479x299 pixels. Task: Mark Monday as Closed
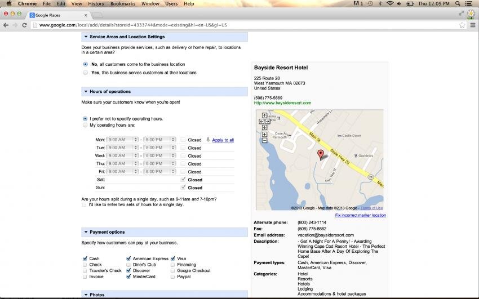[x=183, y=140]
